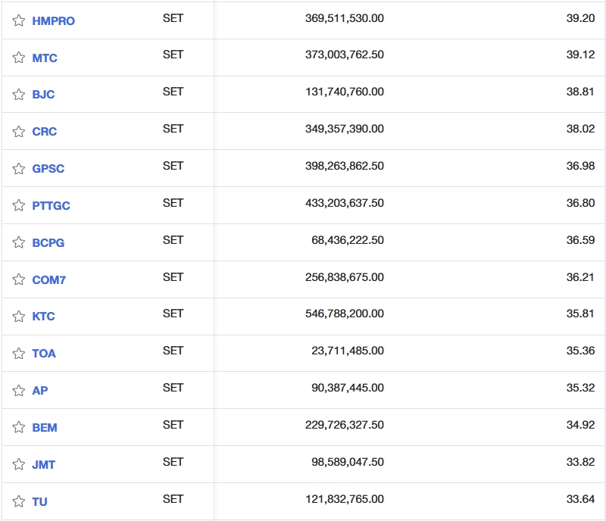Image resolution: width=606 pixels, height=521 pixels.
Task: Toggle favorite star for KTC
Action: (x=19, y=317)
